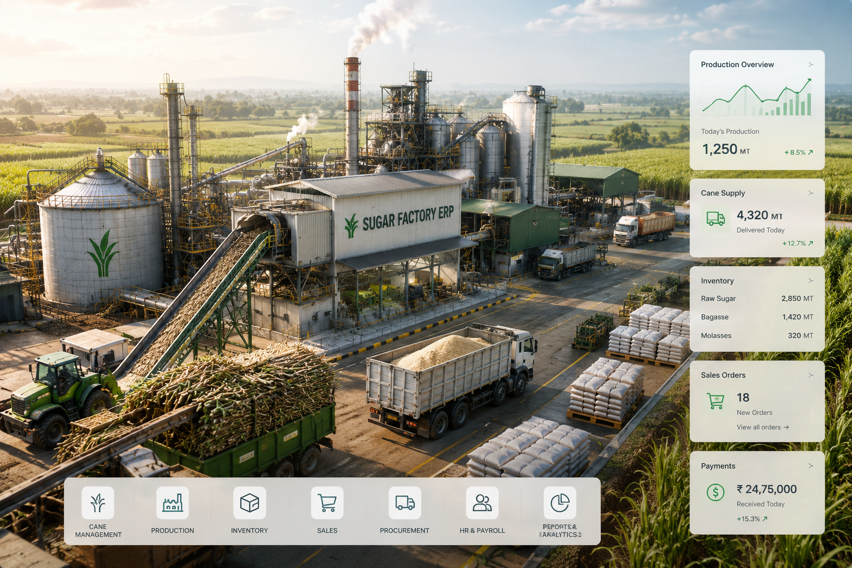
Task: Open the Cane Management plant icon
Action: (98, 503)
